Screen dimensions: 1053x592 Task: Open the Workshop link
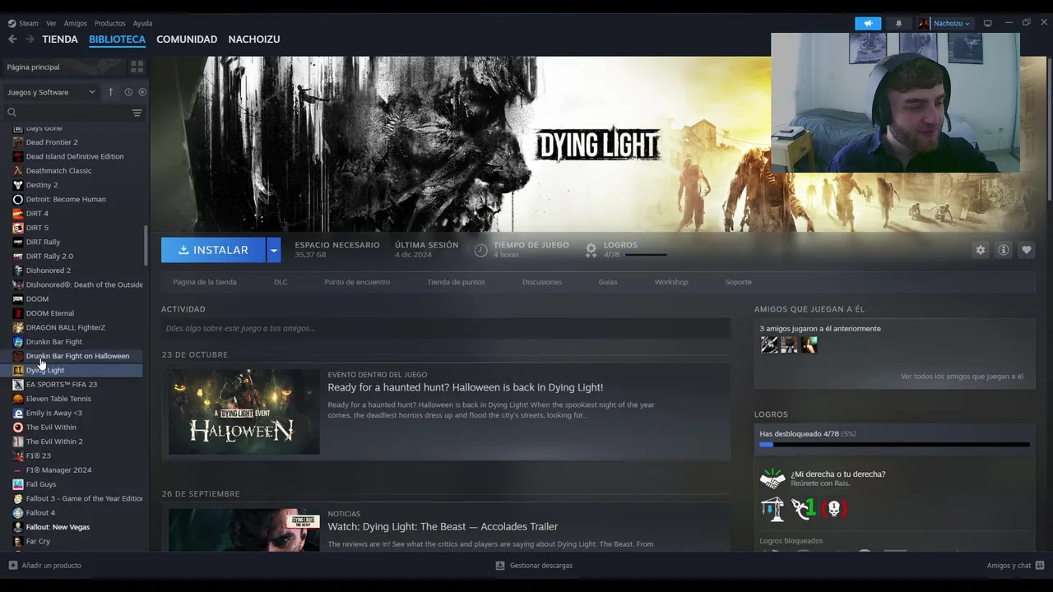click(671, 282)
